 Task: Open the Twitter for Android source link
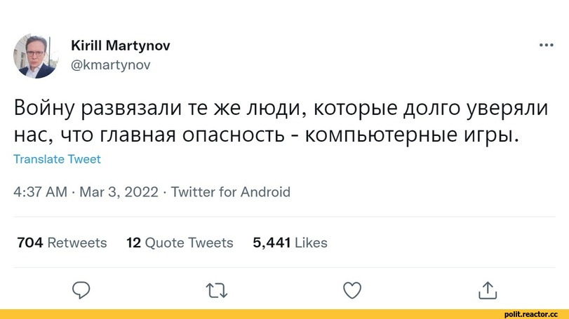coord(230,192)
